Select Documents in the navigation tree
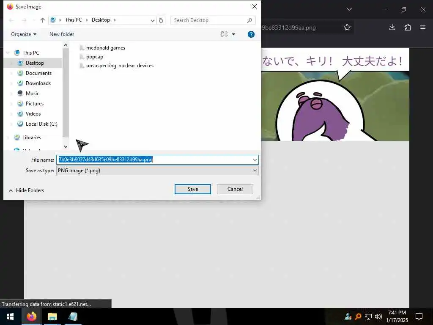This screenshot has height=325, width=433. (x=38, y=73)
